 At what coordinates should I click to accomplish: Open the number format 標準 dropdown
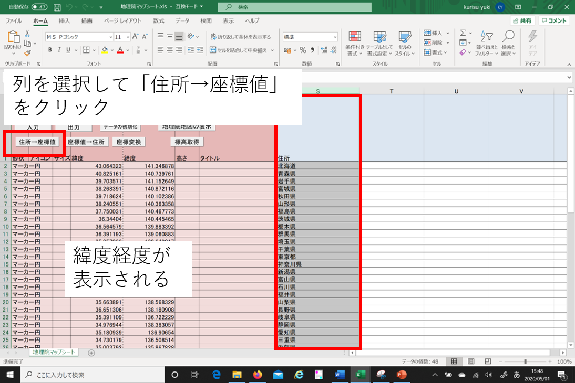click(x=335, y=37)
